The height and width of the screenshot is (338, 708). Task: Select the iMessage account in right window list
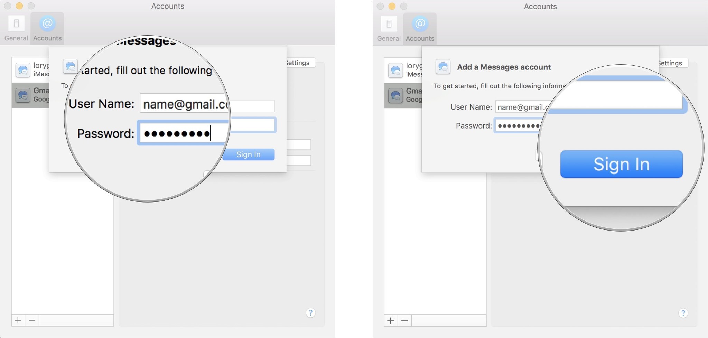click(403, 70)
